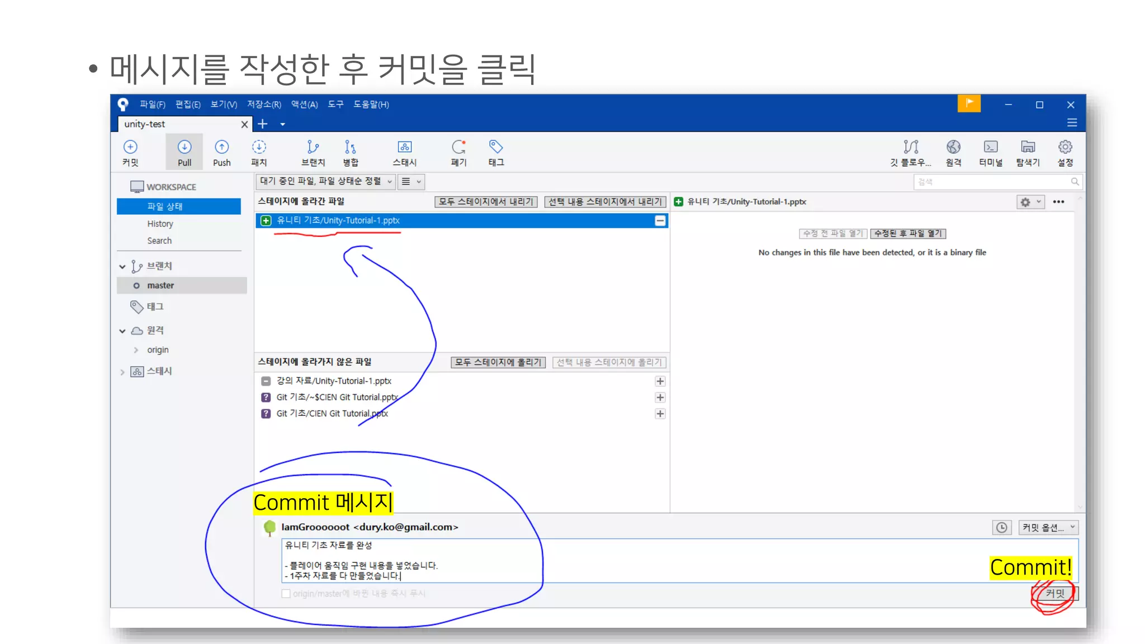Click the Pull toolbar icon
Viewport: 1145px width, 644px height.
184,153
